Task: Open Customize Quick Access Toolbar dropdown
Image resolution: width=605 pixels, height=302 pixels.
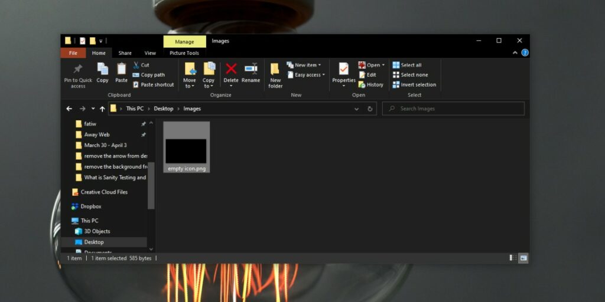Action: tap(100, 41)
